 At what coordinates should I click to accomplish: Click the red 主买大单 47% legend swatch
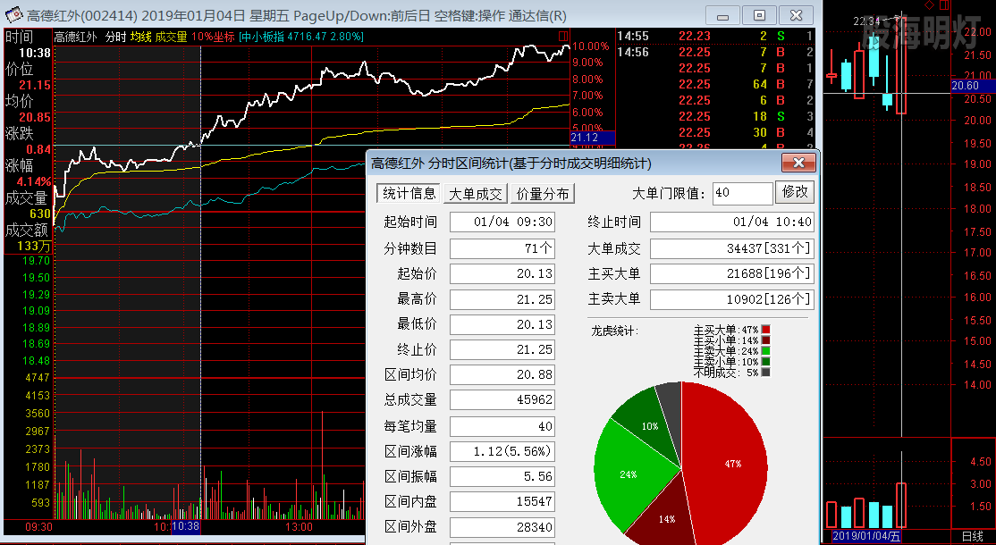765,330
